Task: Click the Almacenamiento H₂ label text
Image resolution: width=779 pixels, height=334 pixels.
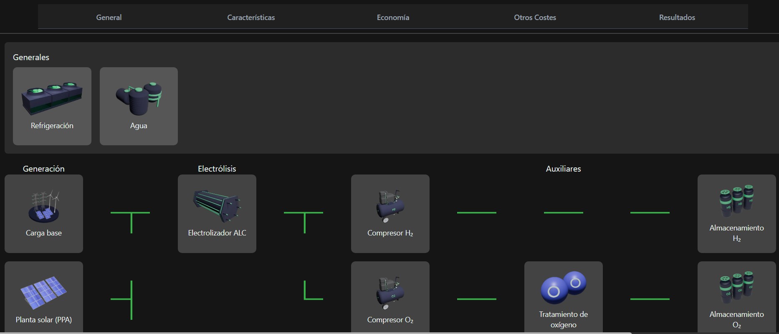Action: [x=737, y=233]
